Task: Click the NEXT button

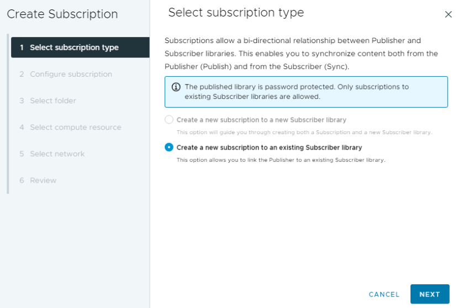Action: click(x=430, y=294)
